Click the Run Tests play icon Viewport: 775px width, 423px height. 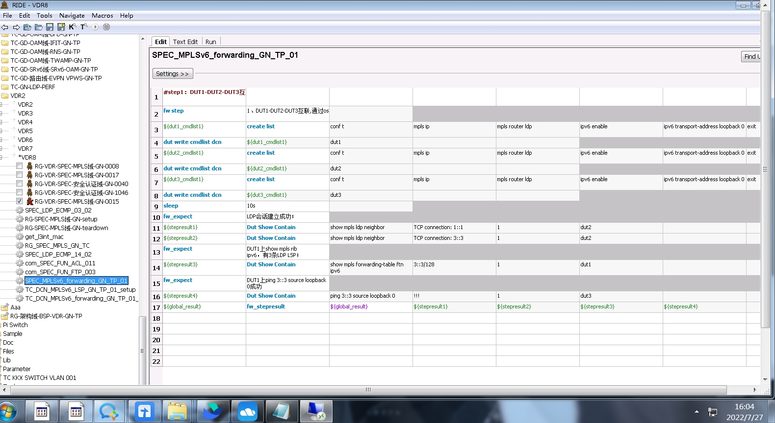point(95,27)
